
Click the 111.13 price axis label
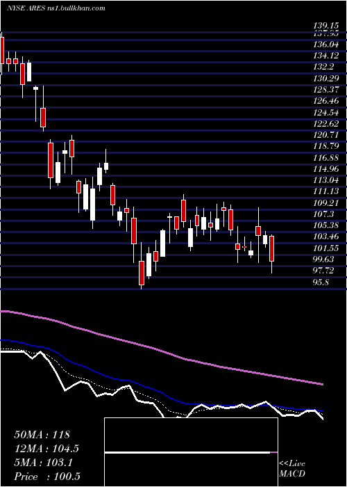(x=325, y=191)
